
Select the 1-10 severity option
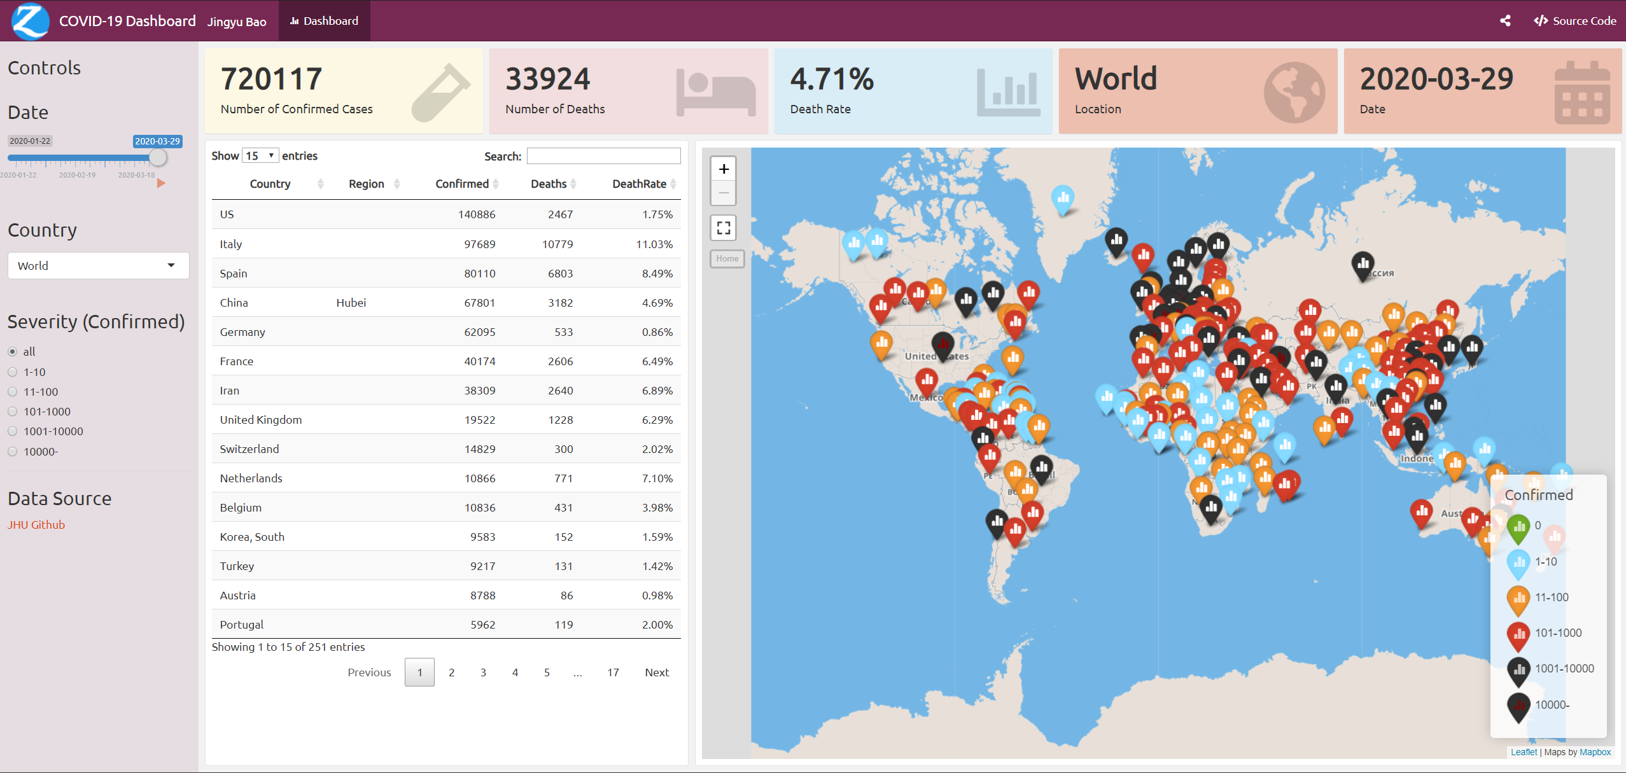point(13,372)
